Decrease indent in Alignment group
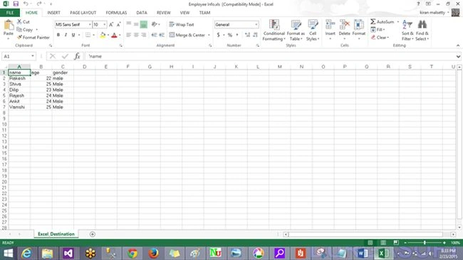 tap(154, 35)
